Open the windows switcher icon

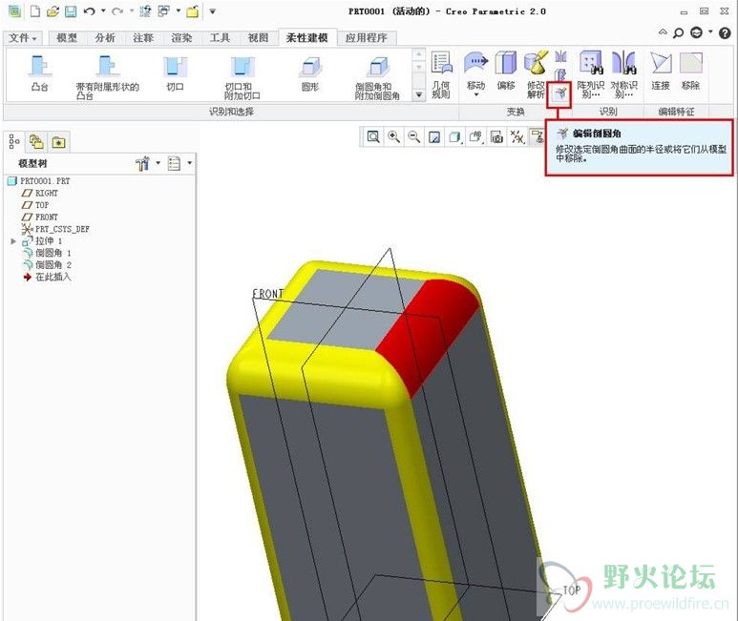(164, 11)
